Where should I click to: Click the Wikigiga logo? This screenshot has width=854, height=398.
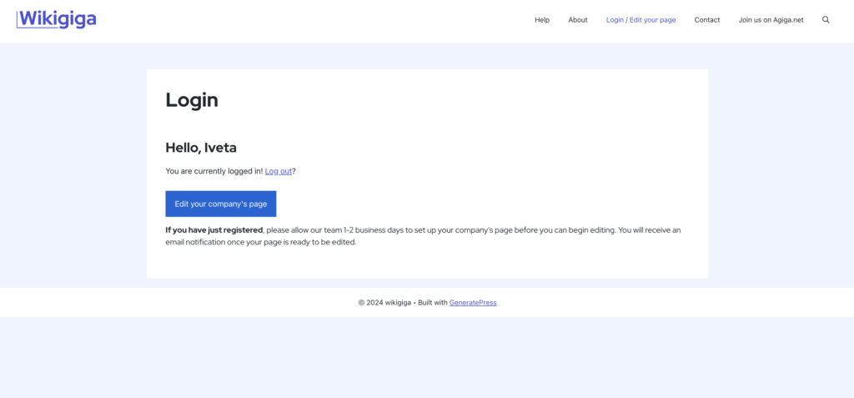(57, 19)
